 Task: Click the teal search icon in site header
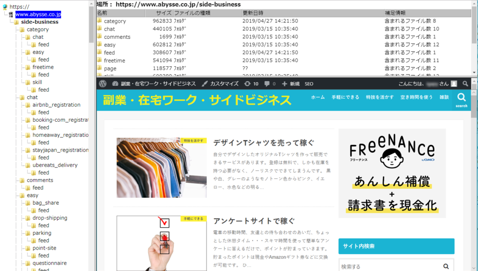click(x=461, y=98)
